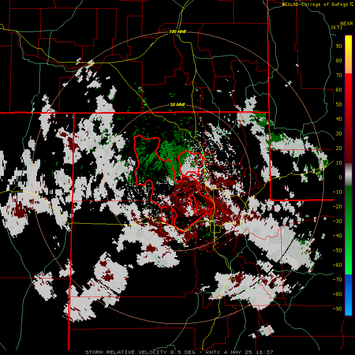Image resolution: width=355 pixels, height=355 pixels.
Task: Click the "NEXLAB-College of DuPage" text
Action: (x=315, y=4)
